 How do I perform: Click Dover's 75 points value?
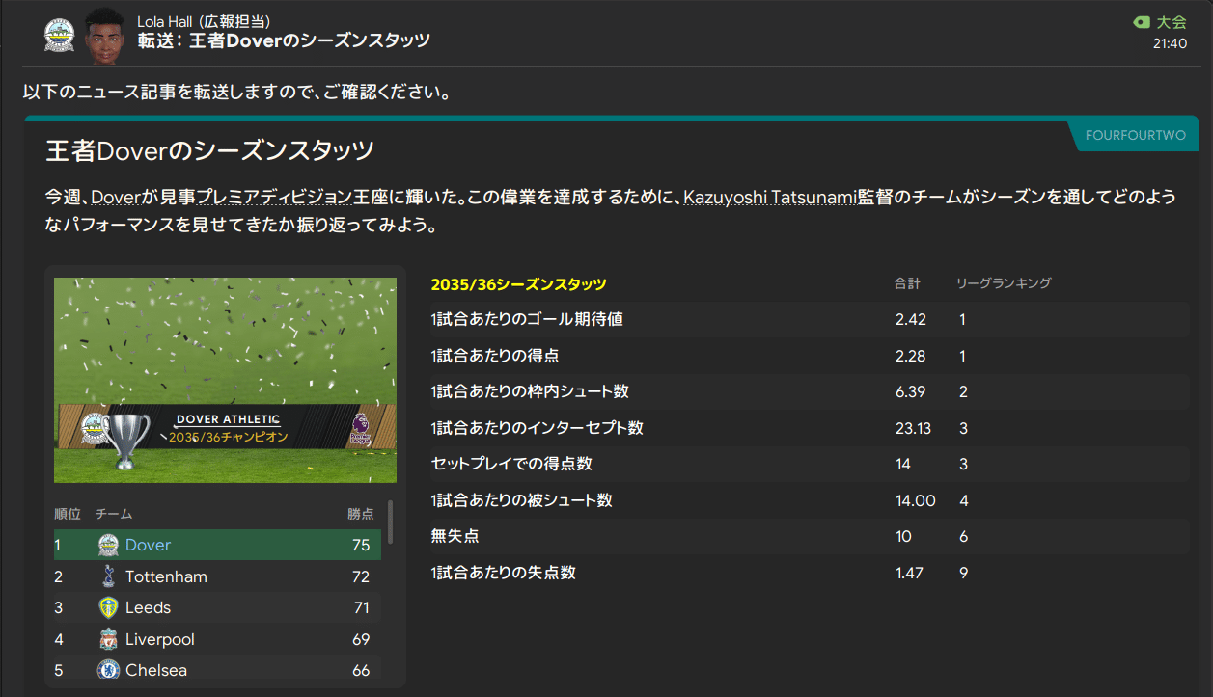(x=361, y=545)
